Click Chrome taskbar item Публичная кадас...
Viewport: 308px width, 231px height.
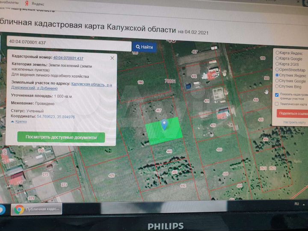click(36, 209)
